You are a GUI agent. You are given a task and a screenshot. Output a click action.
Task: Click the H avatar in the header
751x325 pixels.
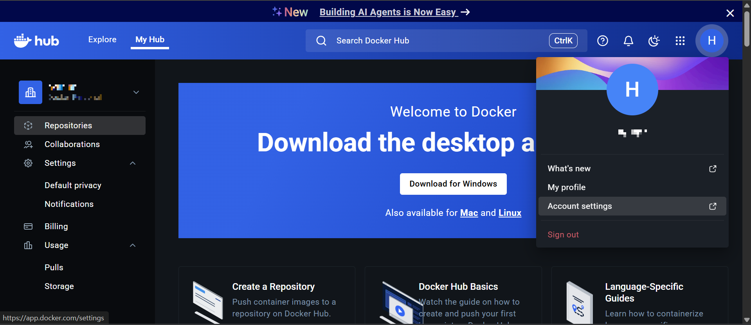pyautogui.click(x=712, y=41)
